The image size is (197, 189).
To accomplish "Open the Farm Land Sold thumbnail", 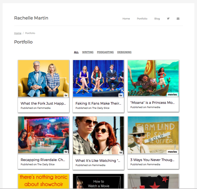I will point(153,135).
